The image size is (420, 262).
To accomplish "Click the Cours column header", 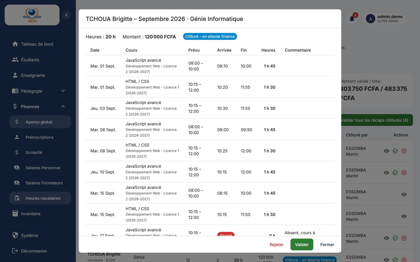I will pyautogui.click(x=131, y=50).
